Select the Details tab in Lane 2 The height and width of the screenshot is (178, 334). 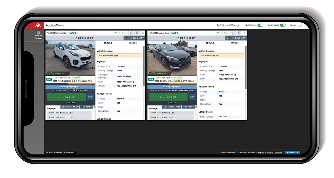(x=210, y=43)
